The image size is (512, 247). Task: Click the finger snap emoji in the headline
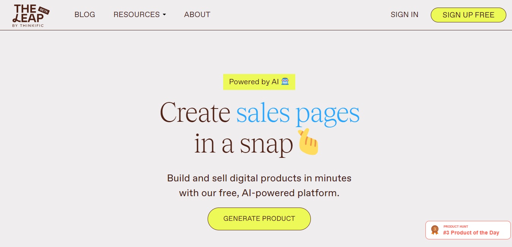point(308,142)
